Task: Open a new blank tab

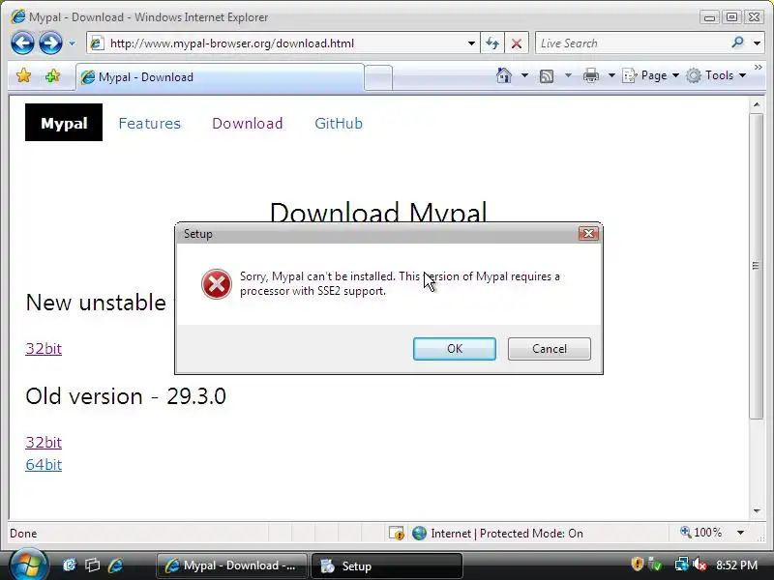Action: pyautogui.click(x=378, y=78)
